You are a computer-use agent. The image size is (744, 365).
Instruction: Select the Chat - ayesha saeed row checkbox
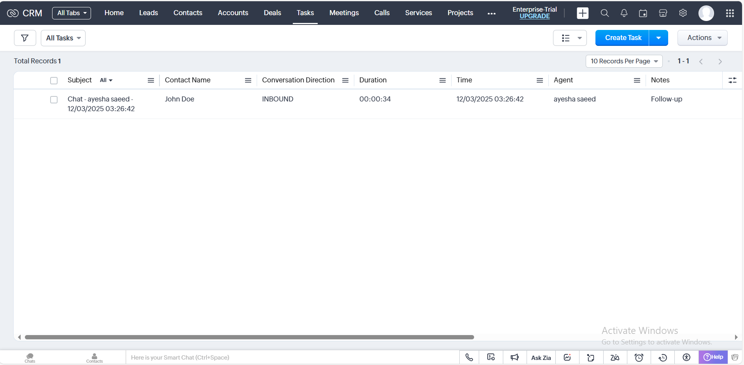click(54, 100)
